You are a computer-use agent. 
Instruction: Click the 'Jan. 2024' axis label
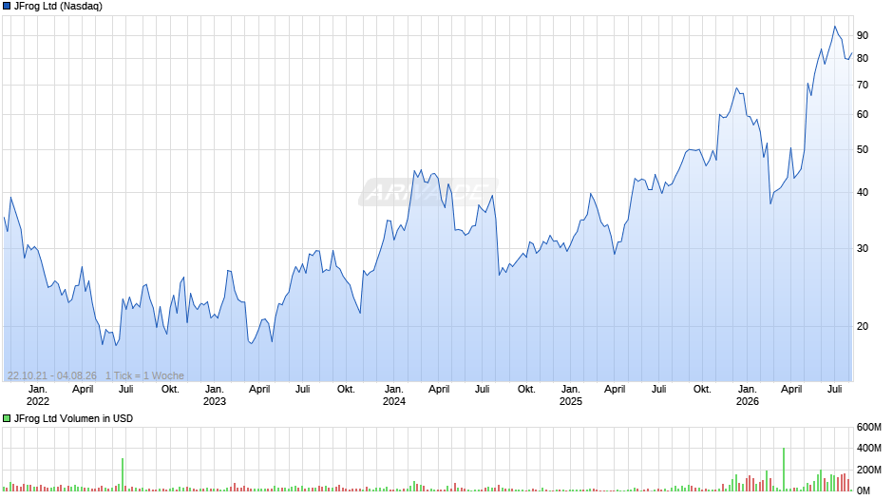point(393,395)
